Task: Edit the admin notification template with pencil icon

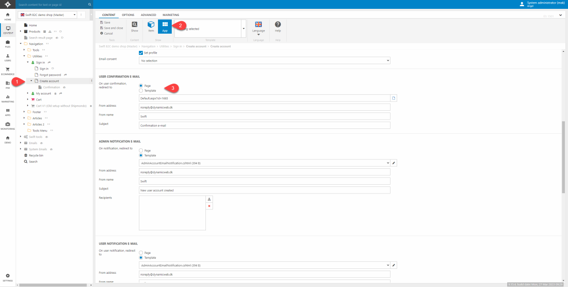Action: [394, 163]
